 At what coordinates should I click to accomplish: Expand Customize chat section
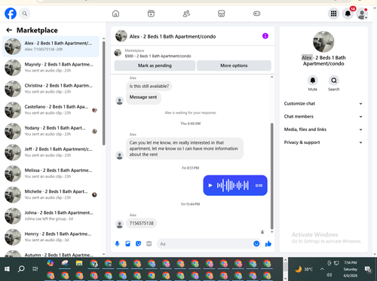tap(323, 103)
